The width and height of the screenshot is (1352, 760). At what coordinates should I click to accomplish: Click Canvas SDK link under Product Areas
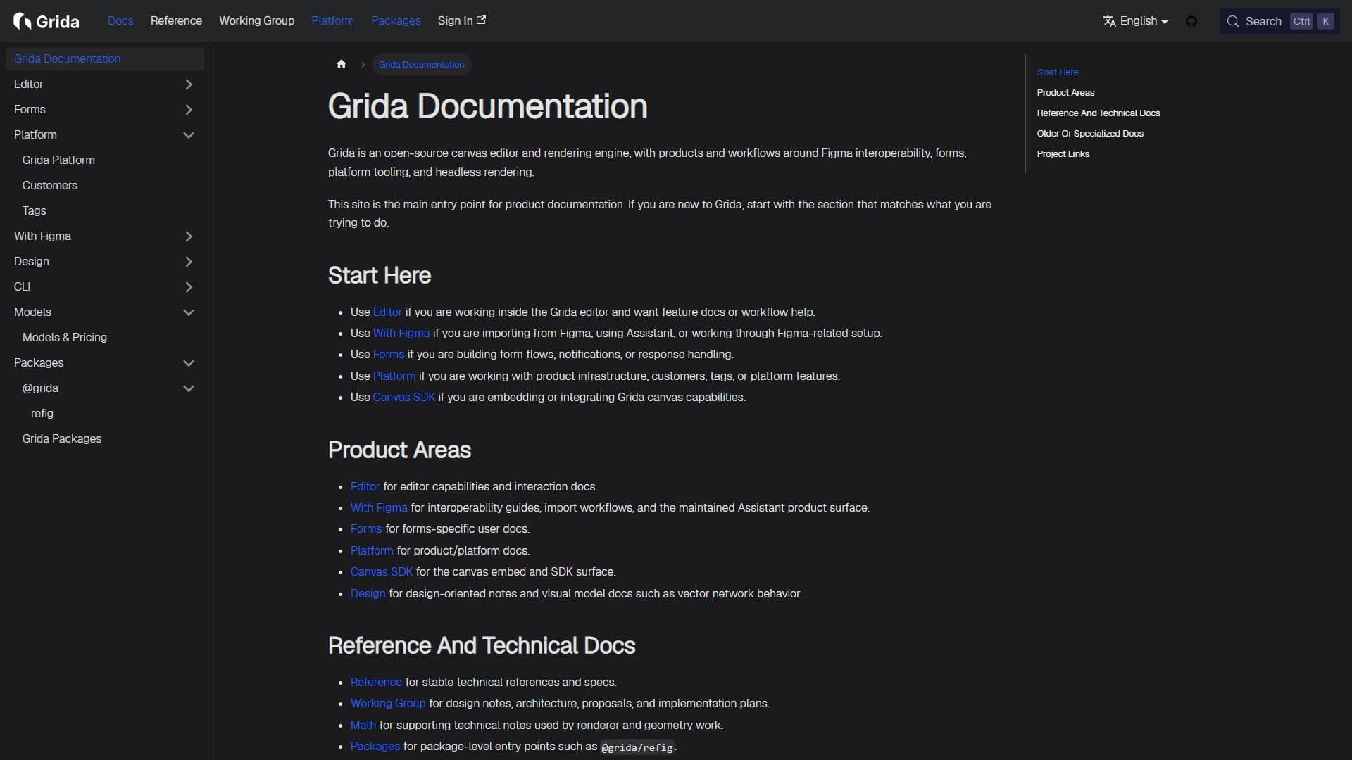tap(382, 572)
